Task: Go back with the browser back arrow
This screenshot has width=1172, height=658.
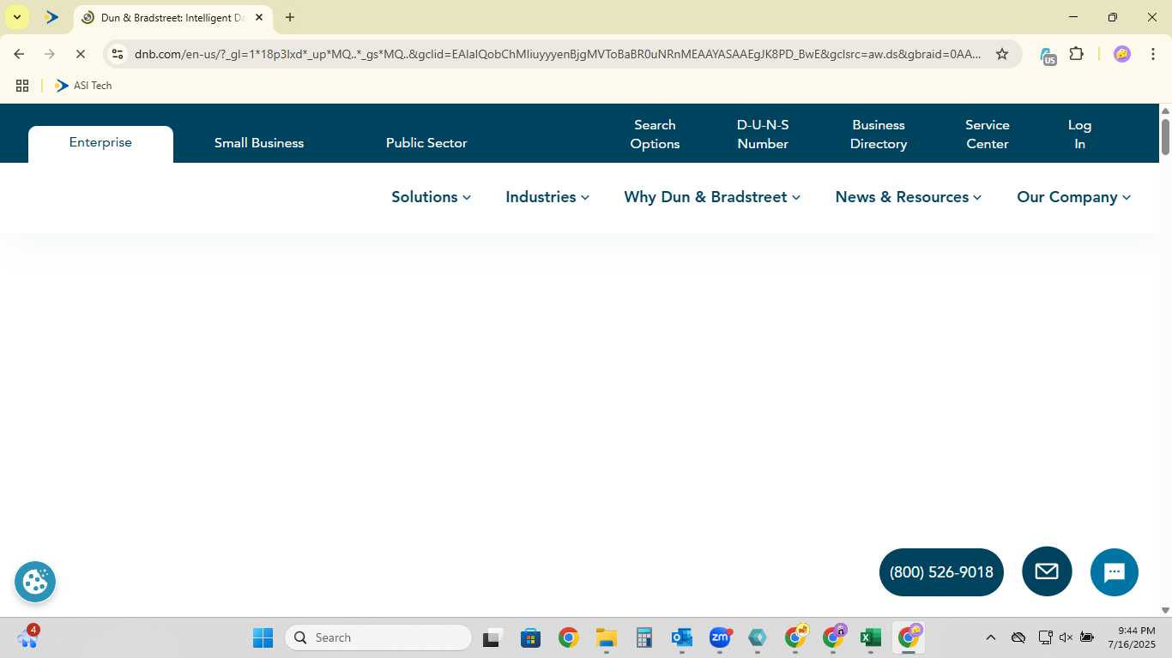Action: pyautogui.click(x=19, y=54)
